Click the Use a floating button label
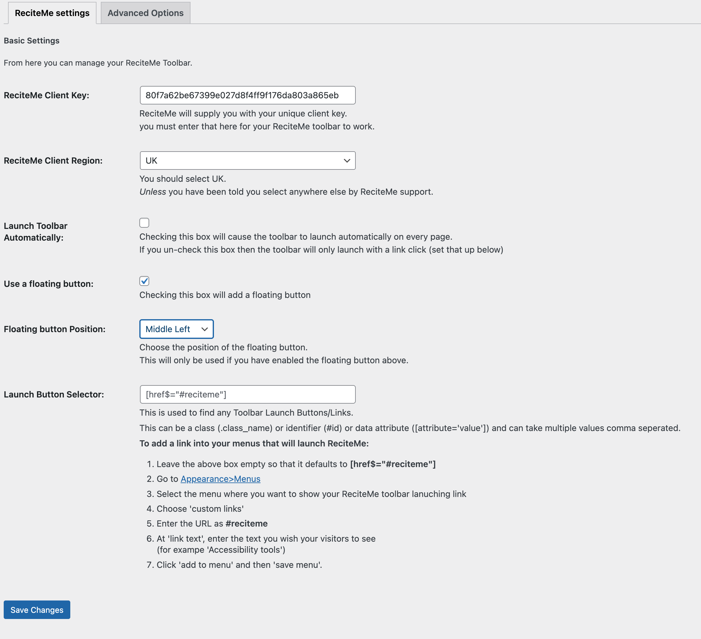This screenshot has width=701, height=639. tap(49, 284)
